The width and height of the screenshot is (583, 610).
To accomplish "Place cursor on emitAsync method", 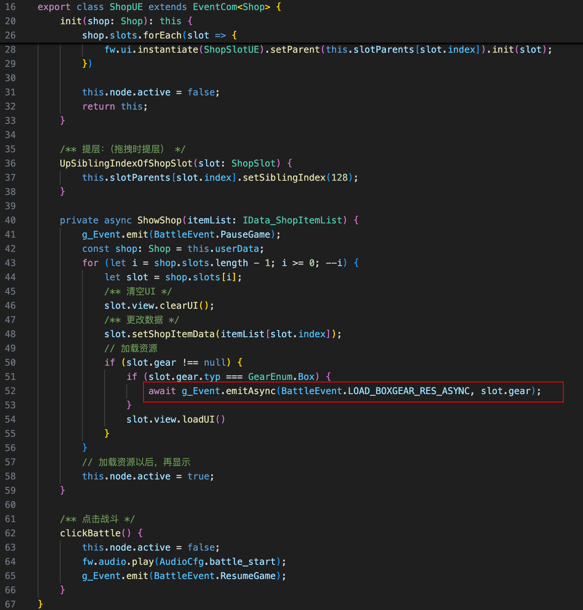I will click(251, 391).
